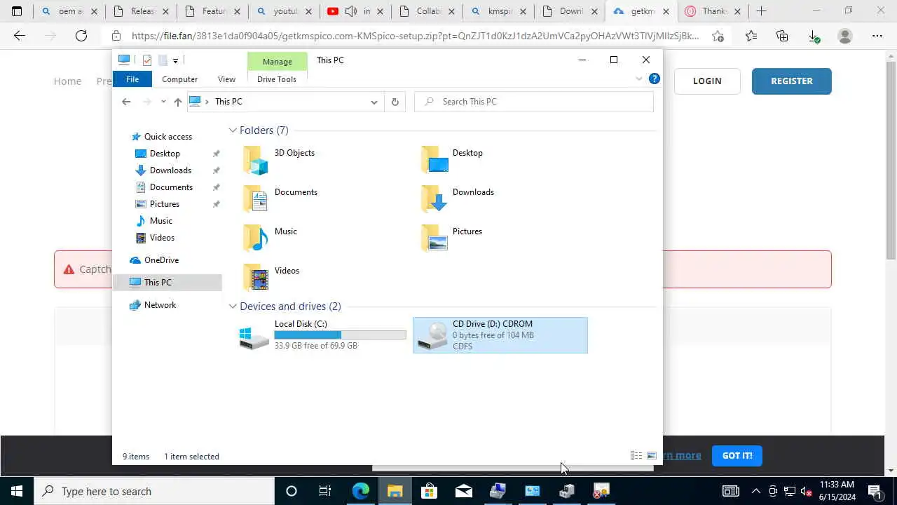The width and height of the screenshot is (897, 505).
Task: Refresh the This PC view
Action: click(395, 102)
